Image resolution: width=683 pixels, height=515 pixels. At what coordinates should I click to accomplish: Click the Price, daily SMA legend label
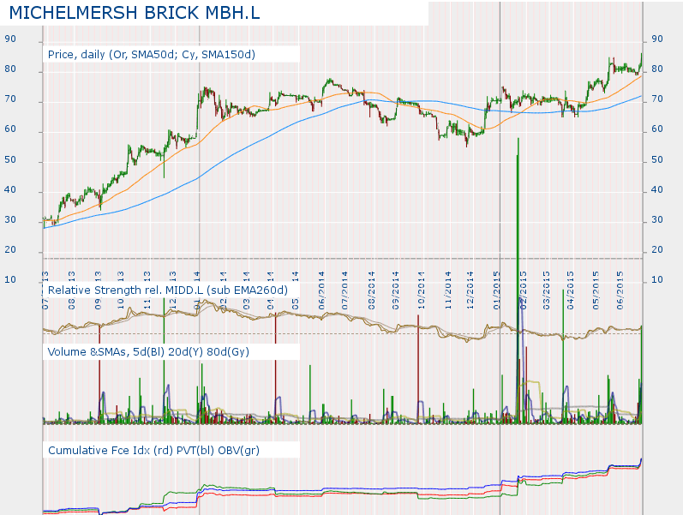(x=151, y=55)
